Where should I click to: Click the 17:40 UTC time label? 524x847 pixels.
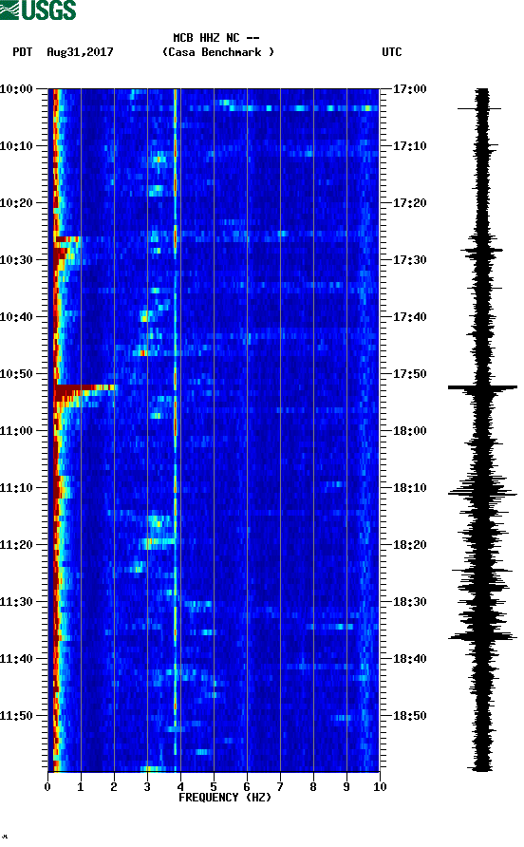(409, 316)
